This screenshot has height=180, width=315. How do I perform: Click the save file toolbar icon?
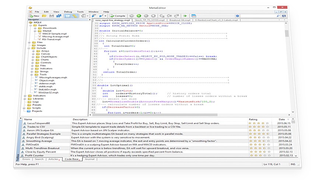52,16
